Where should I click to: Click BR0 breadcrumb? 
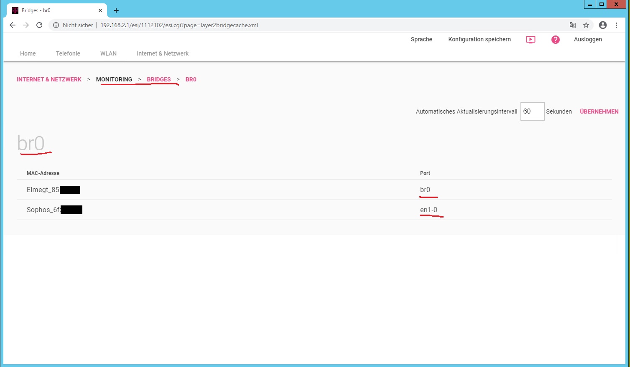191,79
